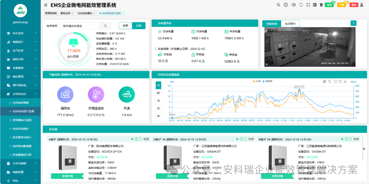The height and width of the screenshot is (184, 369).
Task: Open the theme skin shirt icon
Action: click(x=321, y=5)
